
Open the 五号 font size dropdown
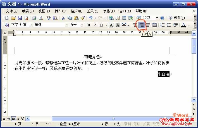[82, 25]
